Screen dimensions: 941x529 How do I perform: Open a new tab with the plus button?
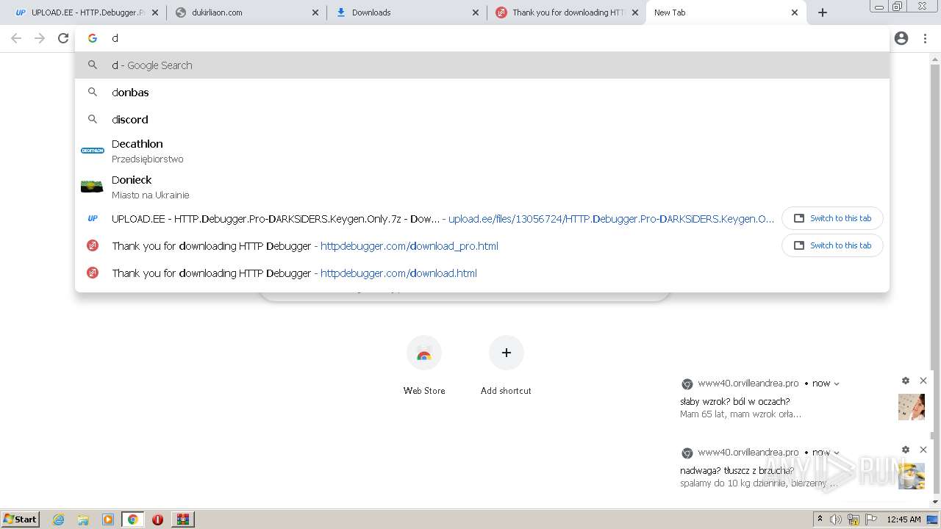823,12
